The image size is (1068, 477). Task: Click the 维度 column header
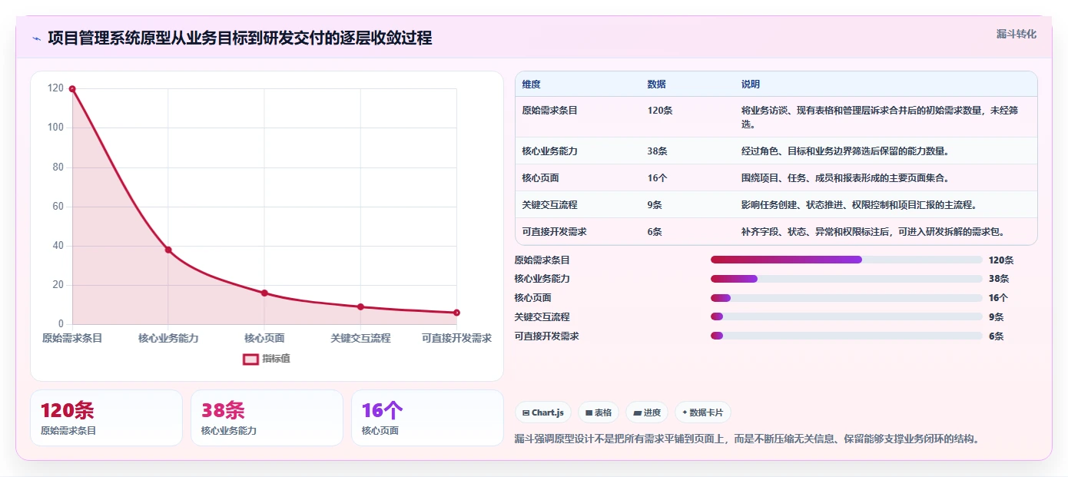coord(531,84)
